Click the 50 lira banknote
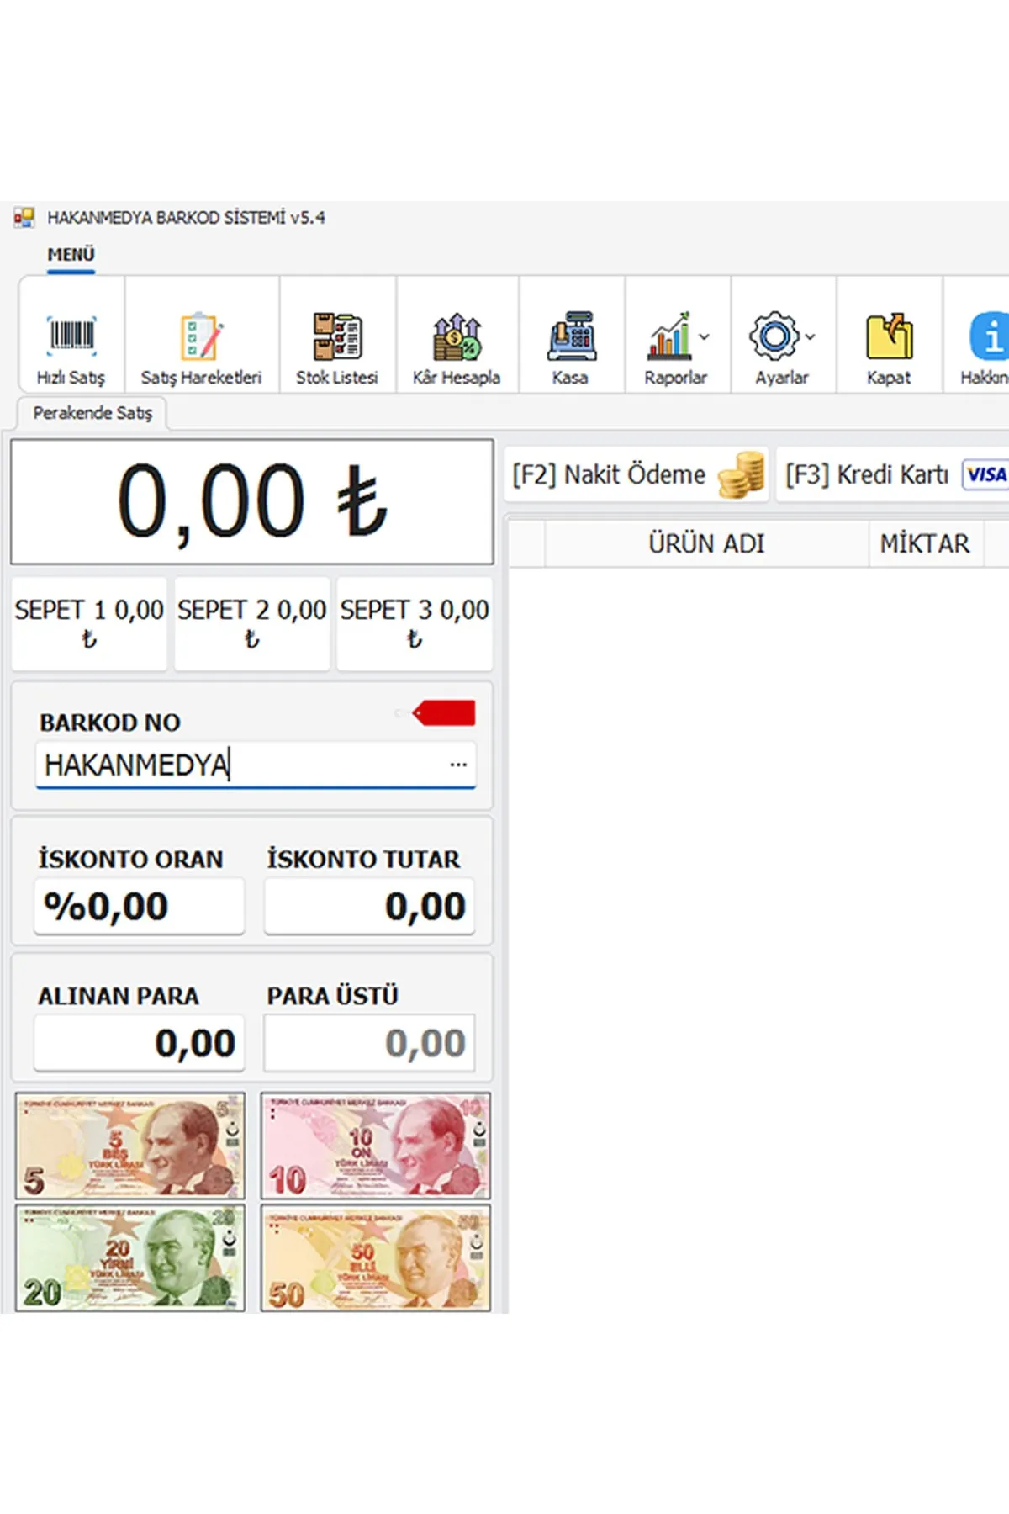This screenshot has width=1009, height=1514. tap(375, 1258)
